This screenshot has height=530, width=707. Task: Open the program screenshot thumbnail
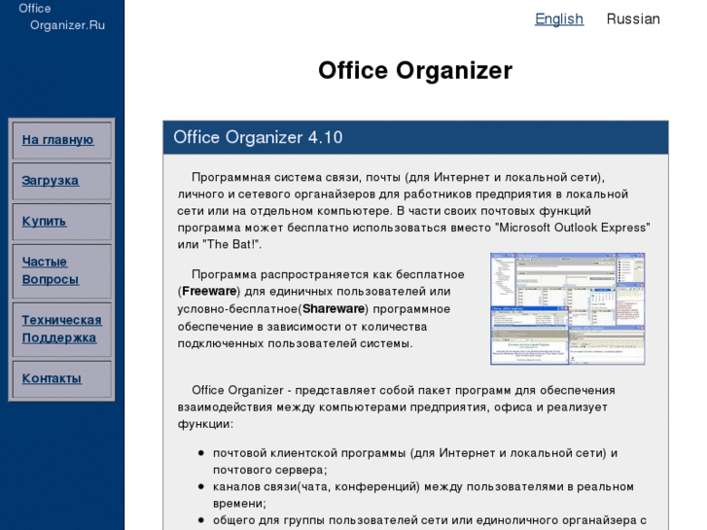click(568, 309)
